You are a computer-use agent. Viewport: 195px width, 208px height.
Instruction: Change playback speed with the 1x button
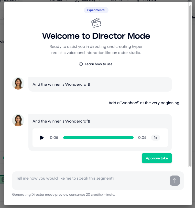coord(156,138)
